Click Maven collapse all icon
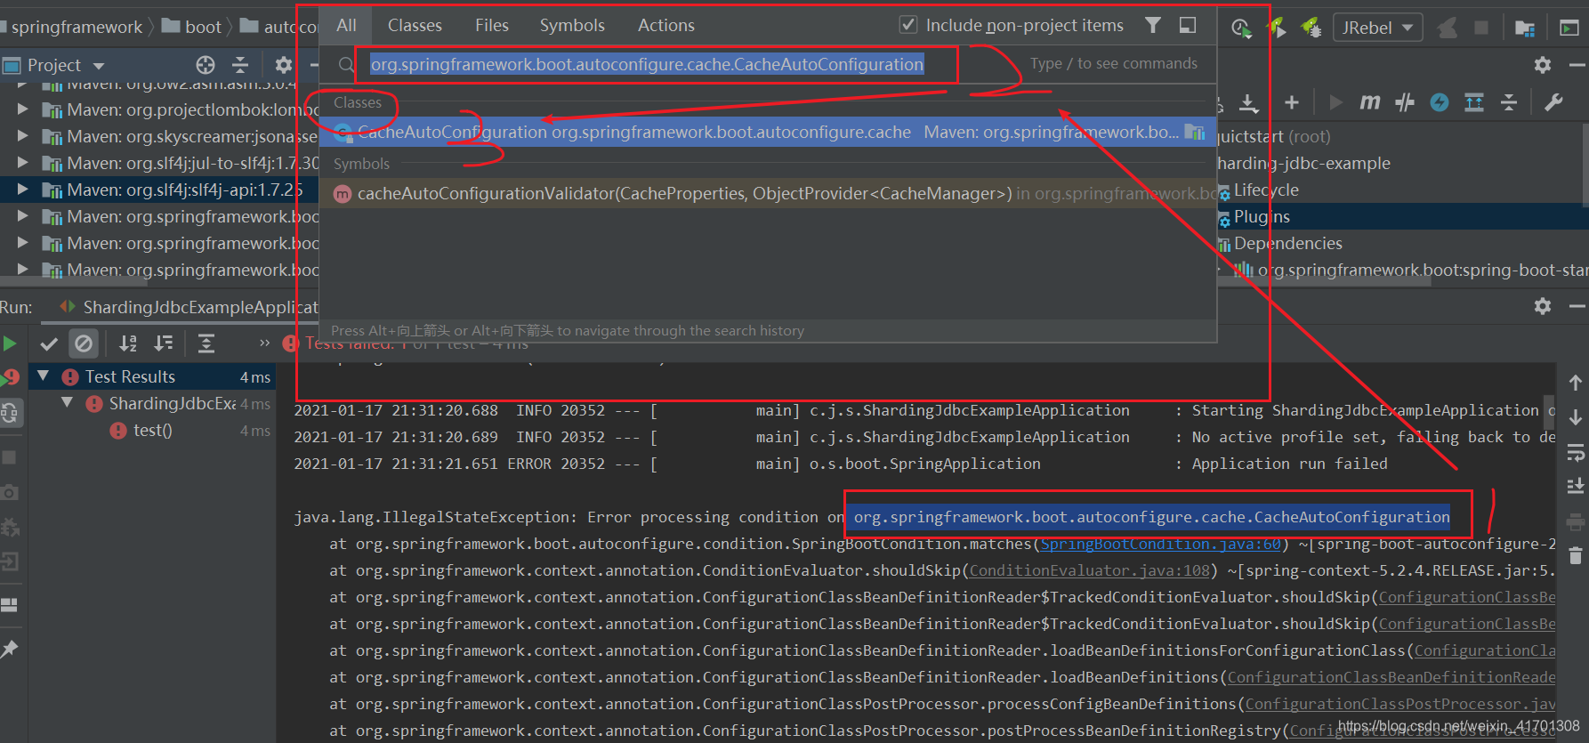Image resolution: width=1589 pixels, height=743 pixels. click(x=1509, y=103)
